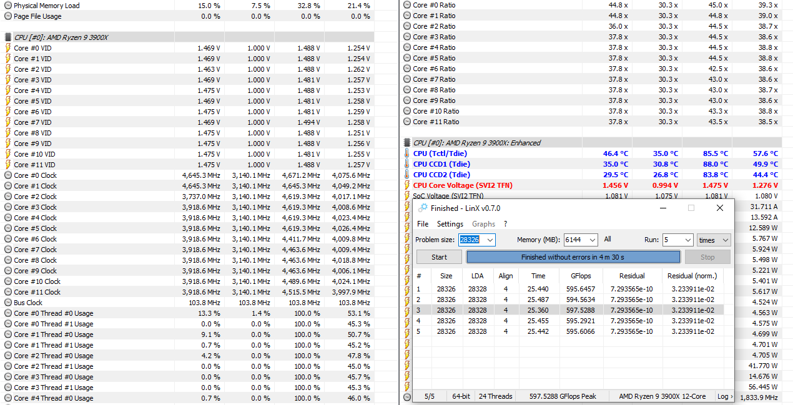Click the icon beside Core #7 Ratio

click(407, 79)
